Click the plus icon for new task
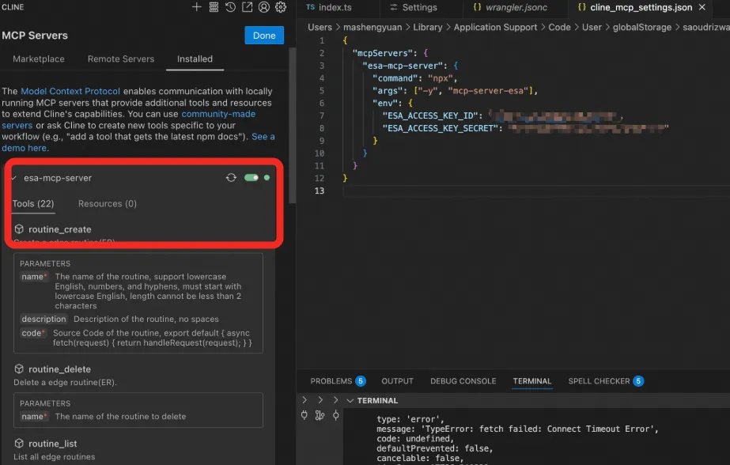The image size is (730, 465). click(x=196, y=7)
